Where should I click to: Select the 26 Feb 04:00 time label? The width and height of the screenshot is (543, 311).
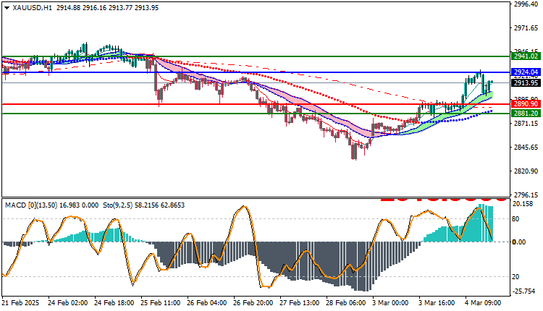tap(207, 303)
